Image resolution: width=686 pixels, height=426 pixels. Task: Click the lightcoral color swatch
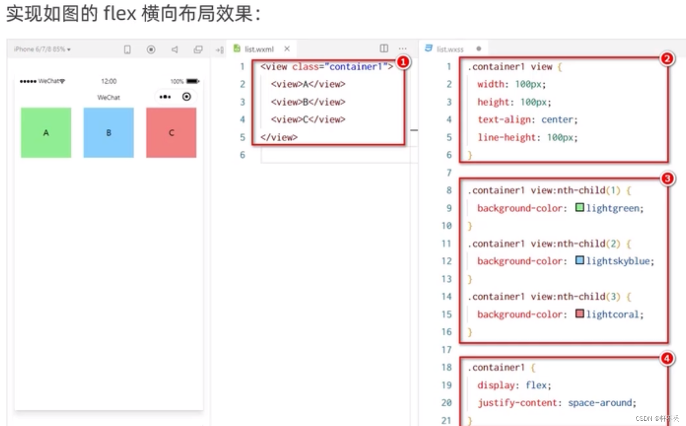(x=580, y=313)
